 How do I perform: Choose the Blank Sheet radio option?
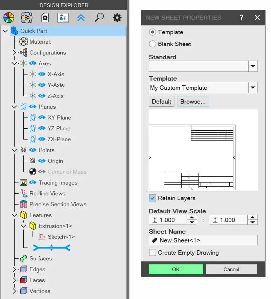(x=152, y=44)
